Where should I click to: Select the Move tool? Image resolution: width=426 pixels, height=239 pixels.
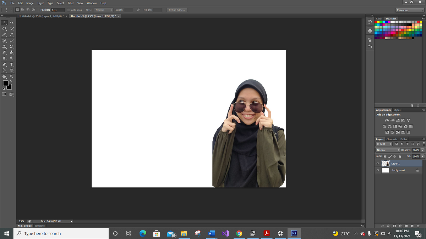pos(12,22)
